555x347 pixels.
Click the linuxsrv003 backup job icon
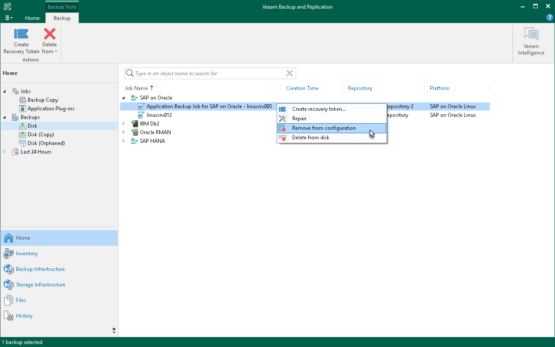pos(141,106)
